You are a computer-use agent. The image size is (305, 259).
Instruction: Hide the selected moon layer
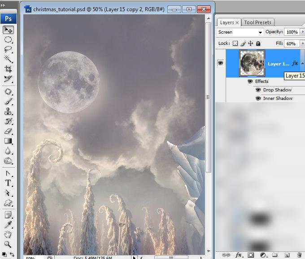[x=220, y=63]
